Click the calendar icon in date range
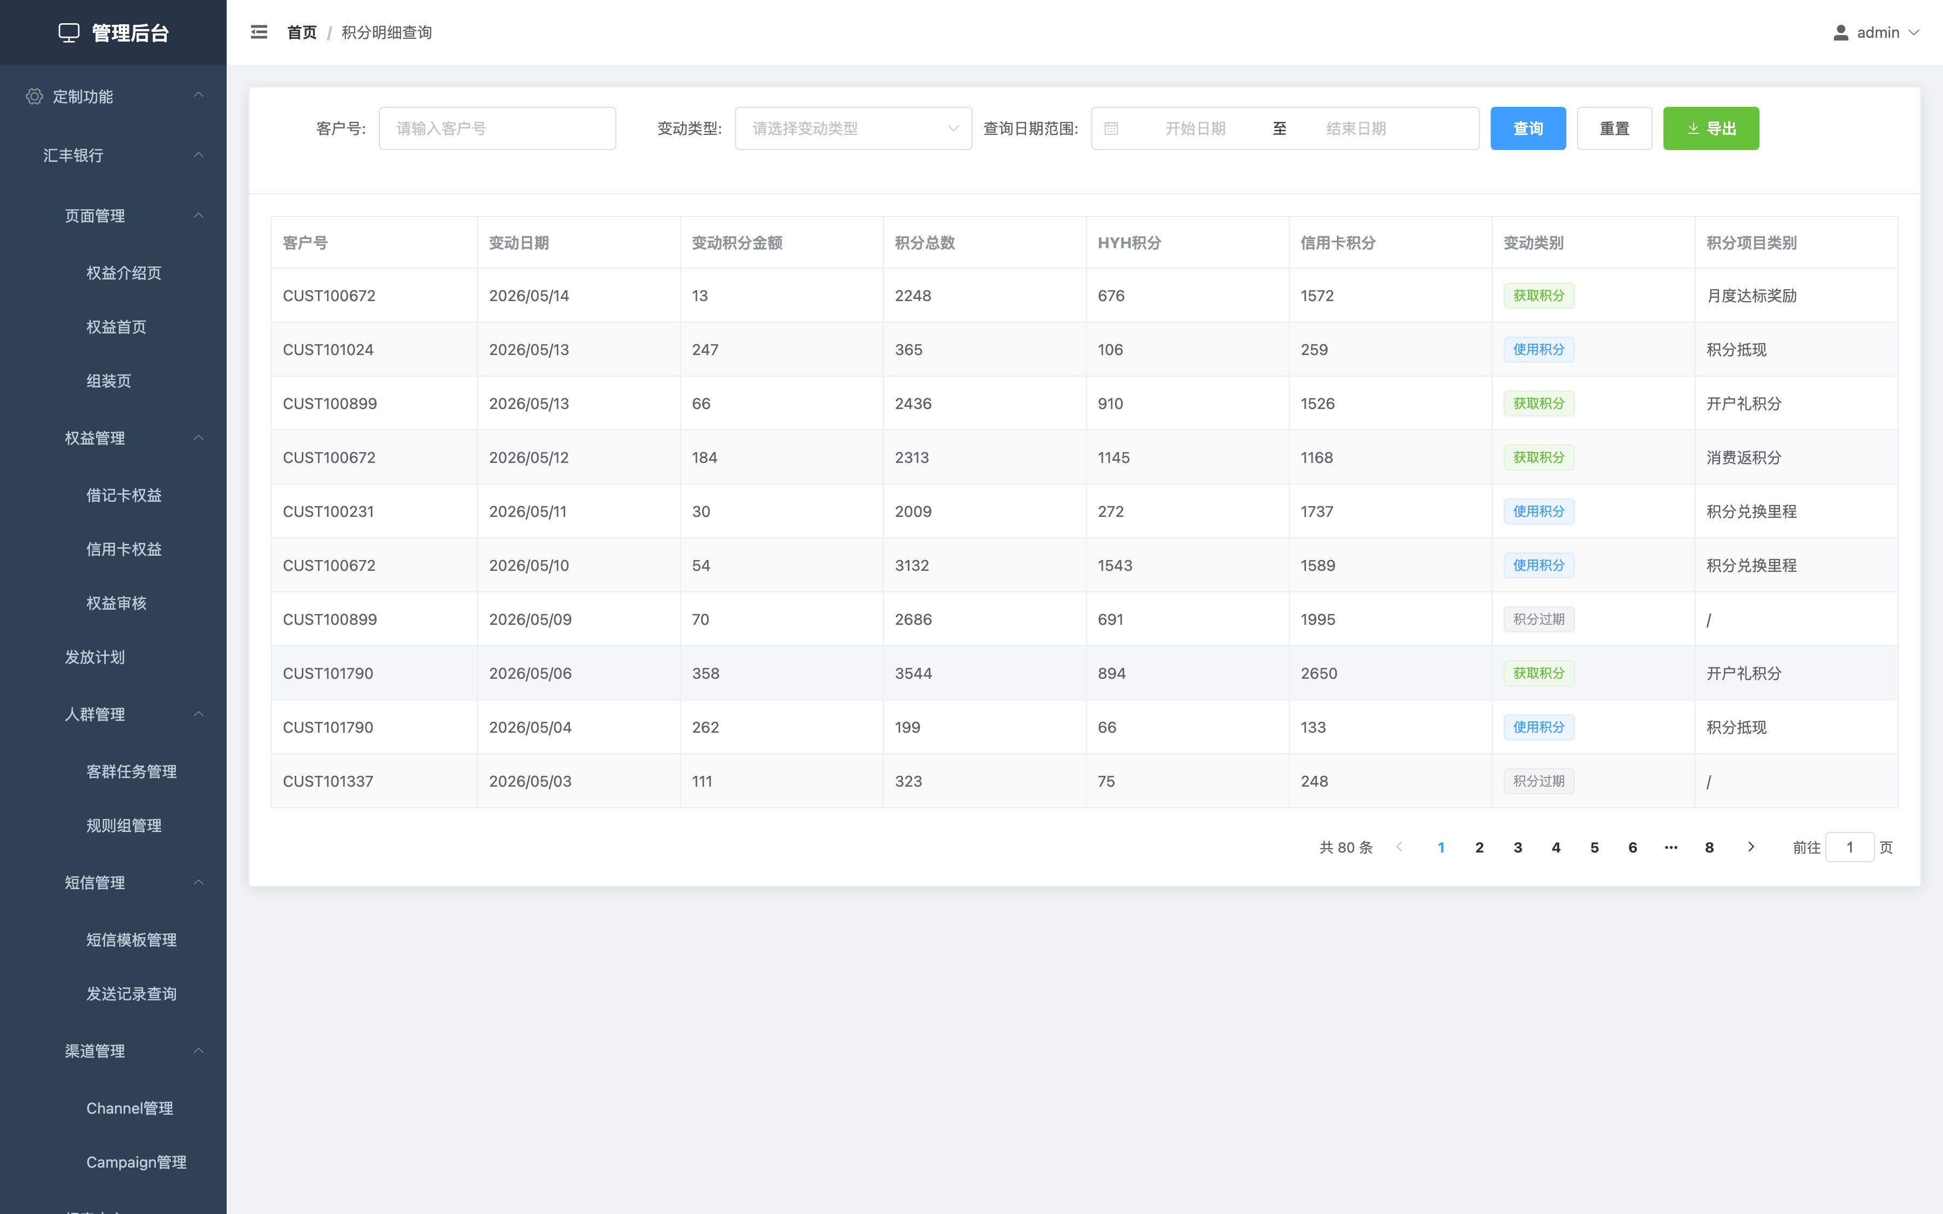Image resolution: width=1943 pixels, height=1214 pixels. 1111,128
